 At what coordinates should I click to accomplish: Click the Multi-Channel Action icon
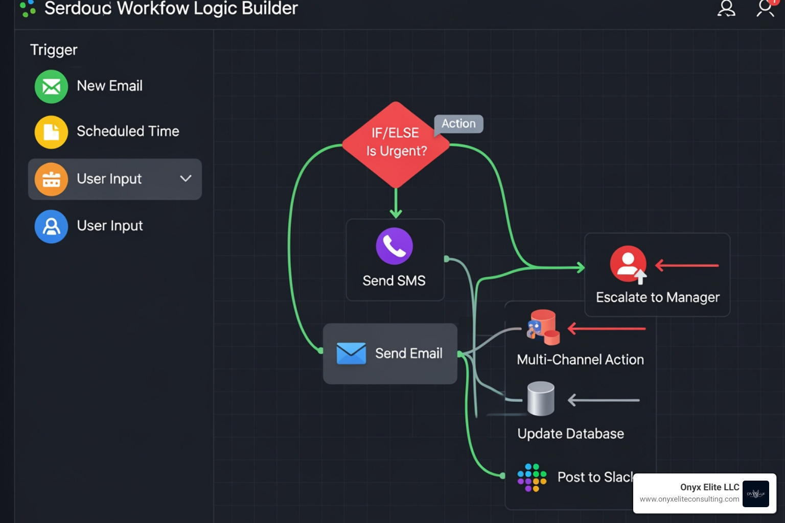pos(544,327)
